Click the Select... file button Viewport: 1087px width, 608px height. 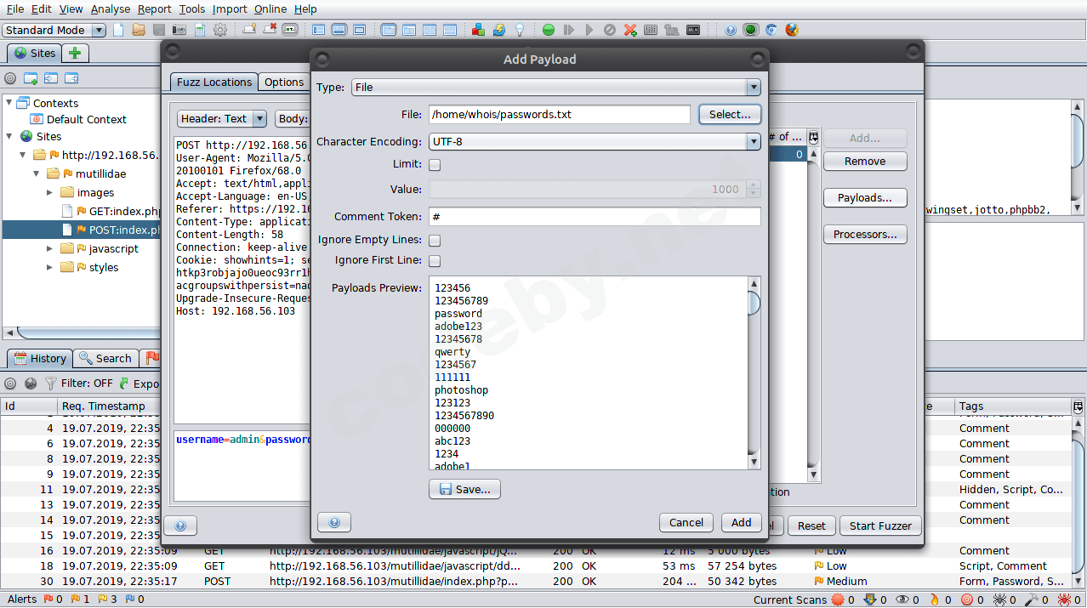[x=729, y=114]
